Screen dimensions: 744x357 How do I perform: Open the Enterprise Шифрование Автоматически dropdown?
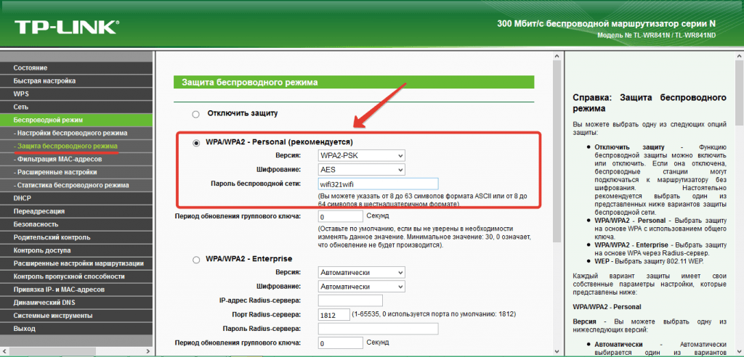(362, 287)
